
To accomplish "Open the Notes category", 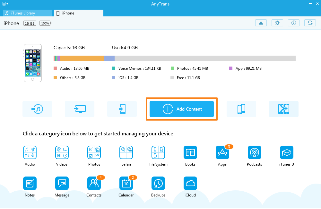I will tap(30, 183).
